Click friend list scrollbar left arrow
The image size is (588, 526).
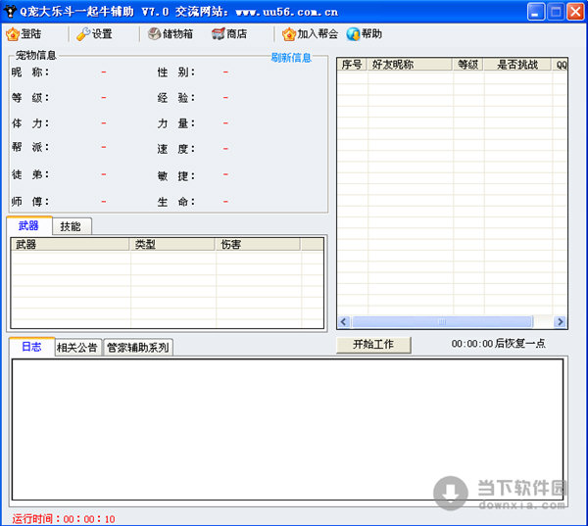coord(344,321)
